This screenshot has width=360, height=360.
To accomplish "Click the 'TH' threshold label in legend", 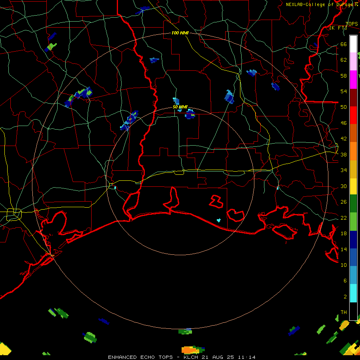I will pyautogui.click(x=344, y=312).
